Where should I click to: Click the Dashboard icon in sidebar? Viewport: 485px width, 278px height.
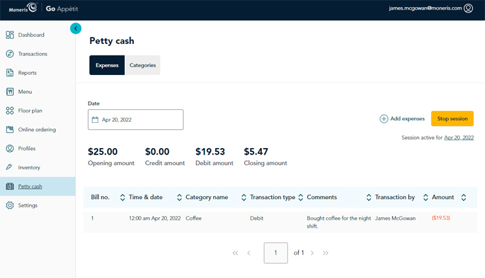10,35
